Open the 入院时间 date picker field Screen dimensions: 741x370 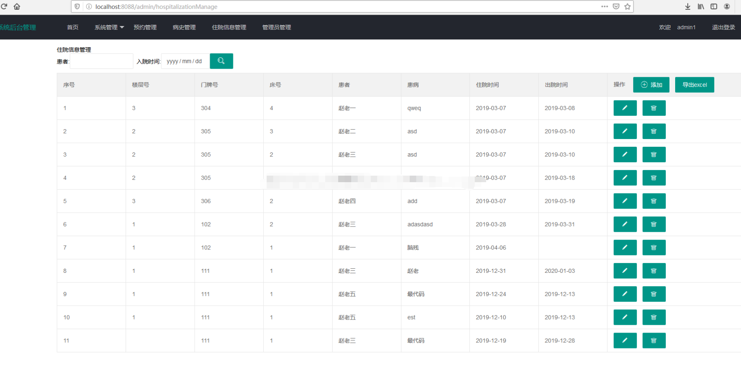point(185,61)
